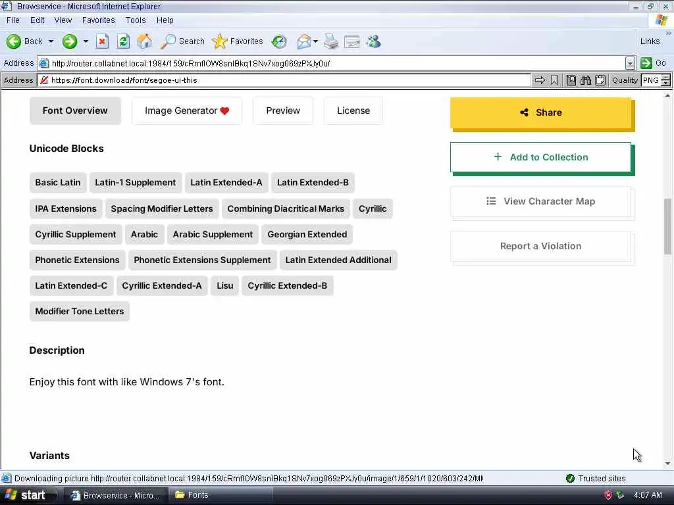Open the Back history dropdown arrow

click(51, 41)
